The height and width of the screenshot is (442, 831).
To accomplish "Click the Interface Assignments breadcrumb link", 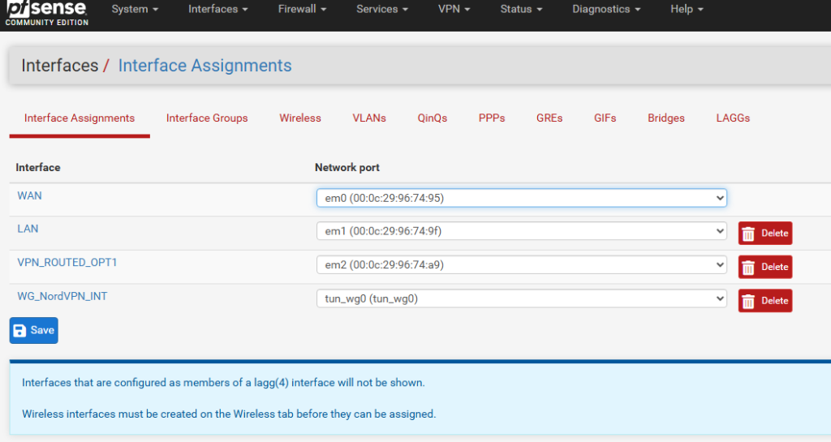I will pyautogui.click(x=205, y=67).
